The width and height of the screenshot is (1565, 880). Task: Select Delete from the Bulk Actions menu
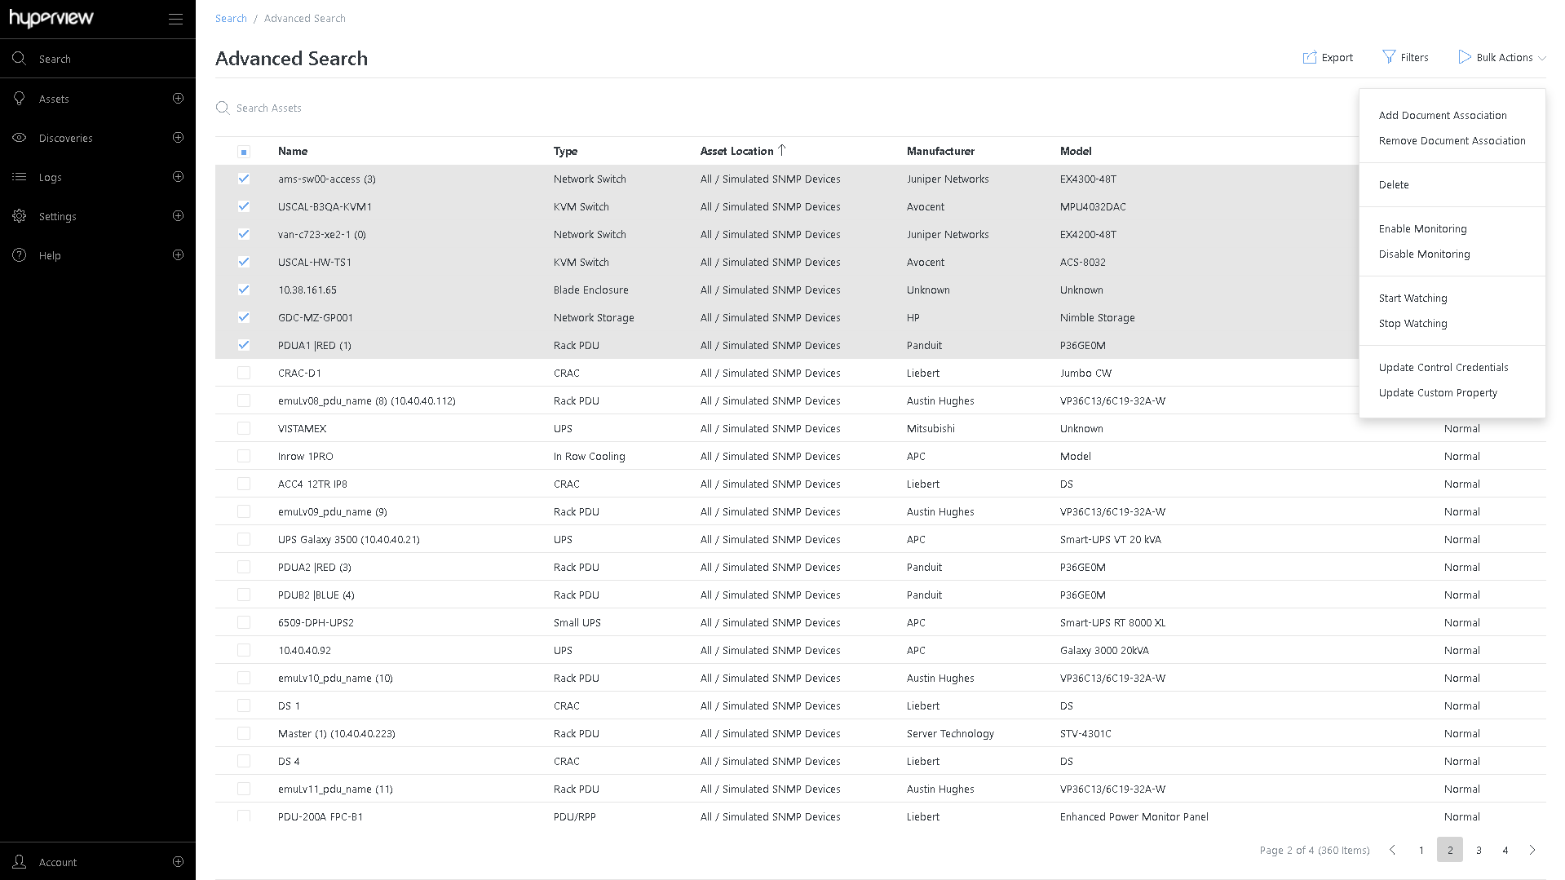pos(1394,184)
